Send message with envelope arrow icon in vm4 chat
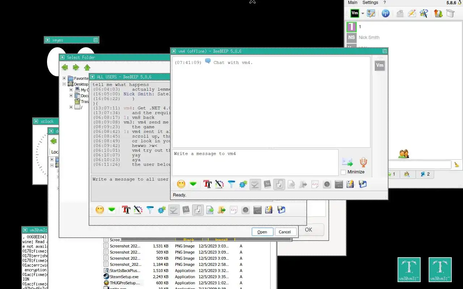Image resolution: width=463 pixels, height=289 pixels. pyautogui.click(x=347, y=162)
